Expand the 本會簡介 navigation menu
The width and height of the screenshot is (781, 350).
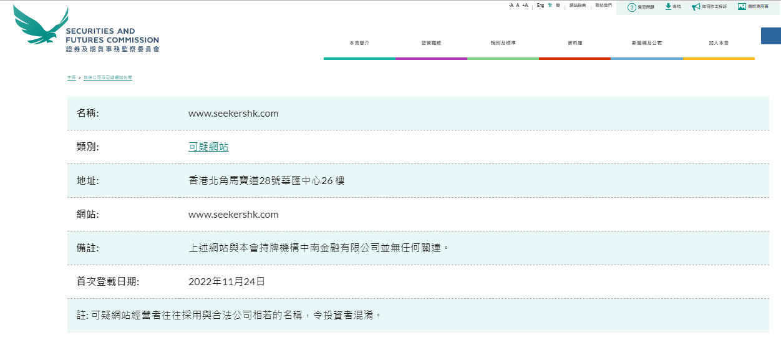[359, 43]
